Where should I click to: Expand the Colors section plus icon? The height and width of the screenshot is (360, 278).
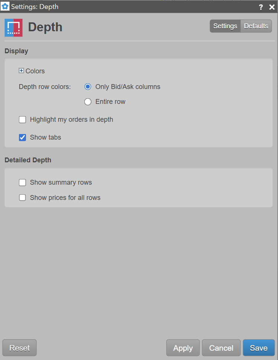[21, 71]
